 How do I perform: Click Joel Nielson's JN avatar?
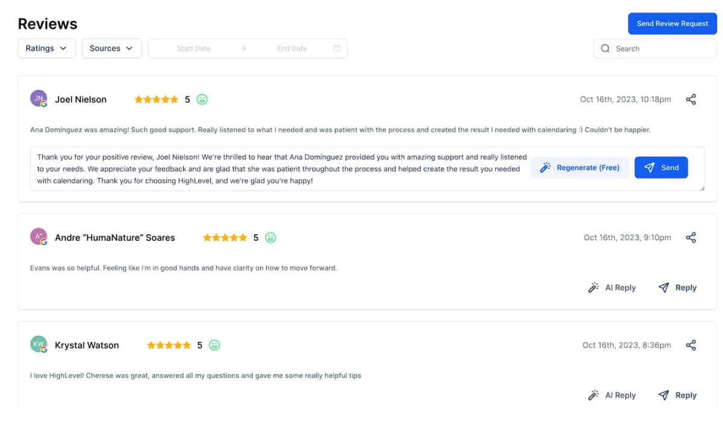coord(39,98)
